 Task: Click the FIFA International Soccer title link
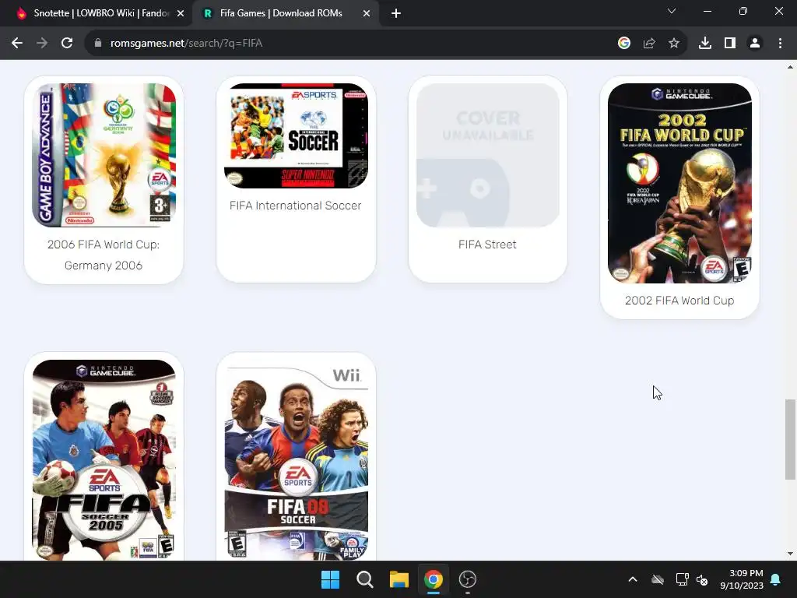pos(296,206)
